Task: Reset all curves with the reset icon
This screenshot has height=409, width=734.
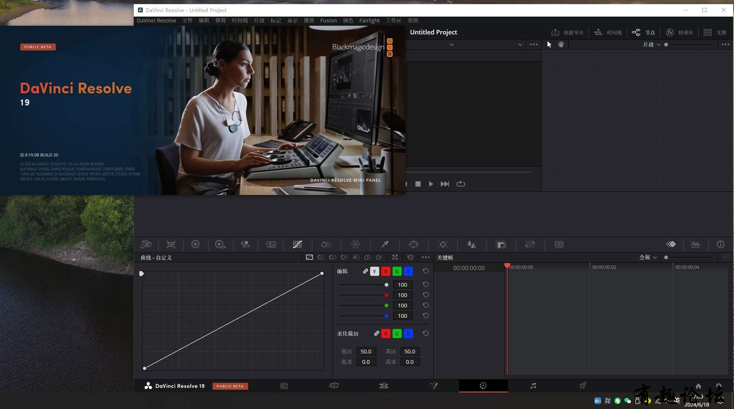Action: click(x=410, y=257)
